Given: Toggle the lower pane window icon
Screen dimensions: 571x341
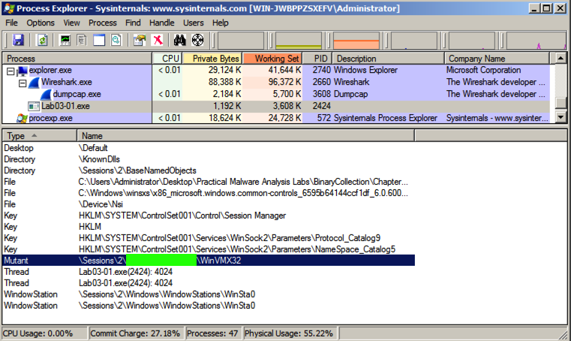Looking at the screenshot, I should (x=99, y=40).
